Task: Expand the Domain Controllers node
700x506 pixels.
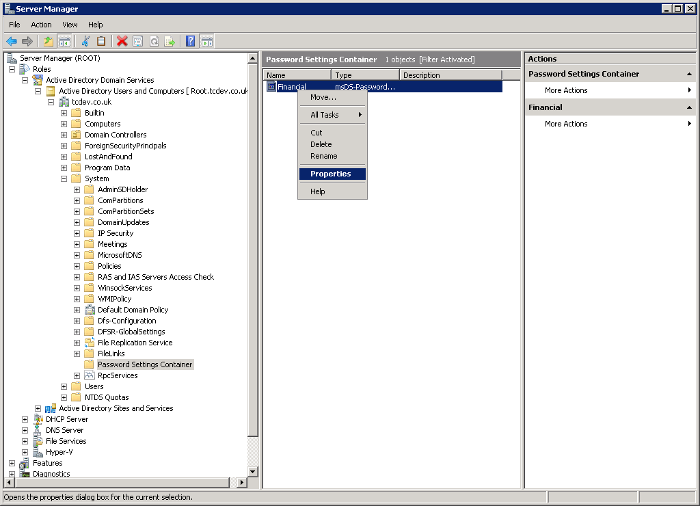Action: click(x=64, y=135)
